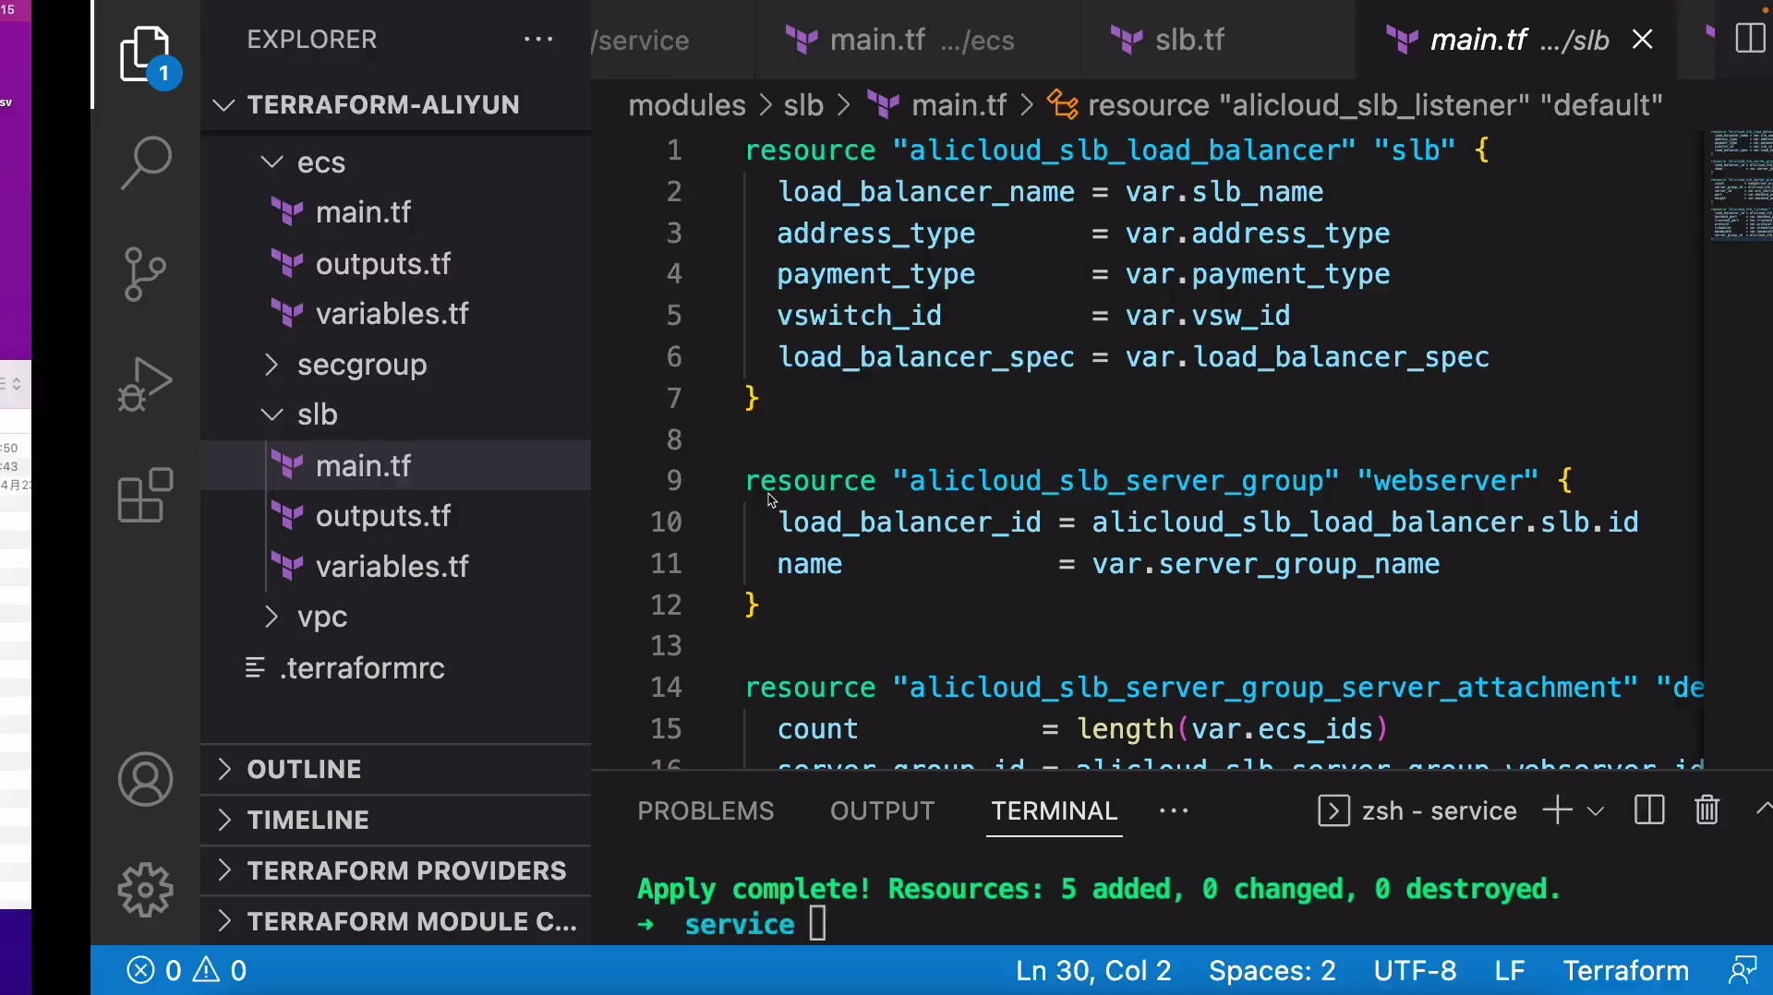Screen dimensions: 1773x995
Task: Click the Accounts icon
Action: [x=146, y=780]
